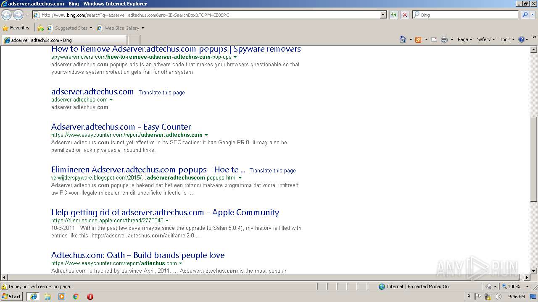Click the browser Forward arrow button

18,15
